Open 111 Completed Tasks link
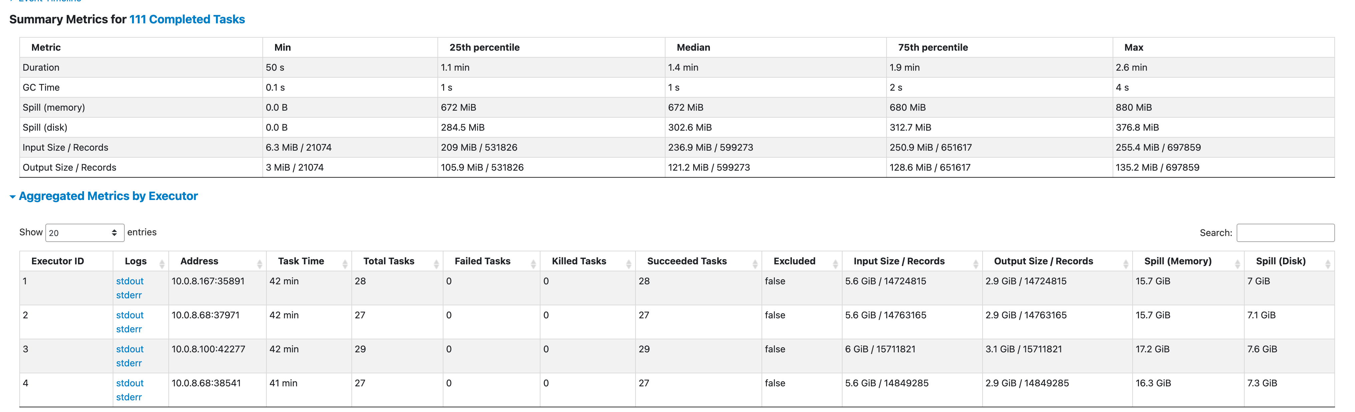Screen dimensions: 1355x412 click(x=187, y=19)
